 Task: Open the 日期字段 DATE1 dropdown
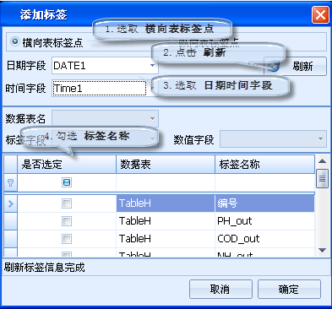[152, 66]
